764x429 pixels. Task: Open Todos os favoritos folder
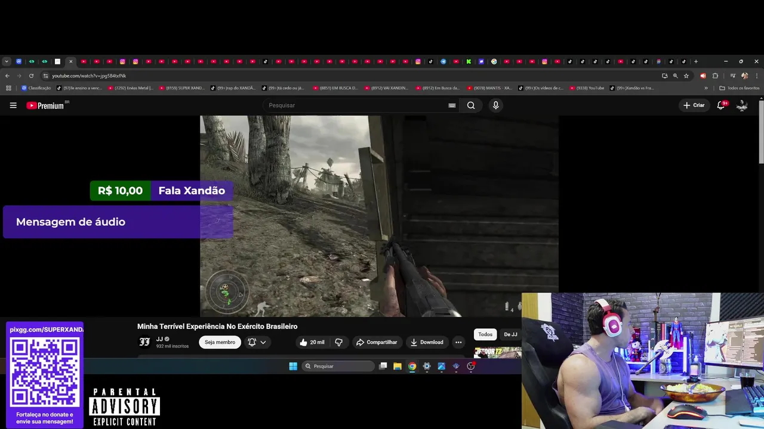(x=739, y=88)
